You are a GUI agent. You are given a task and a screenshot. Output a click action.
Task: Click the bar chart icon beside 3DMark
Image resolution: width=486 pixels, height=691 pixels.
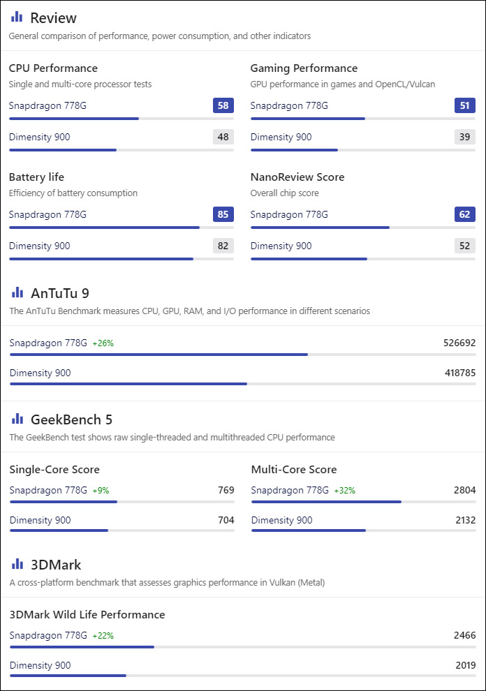pyautogui.click(x=17, y=564)
